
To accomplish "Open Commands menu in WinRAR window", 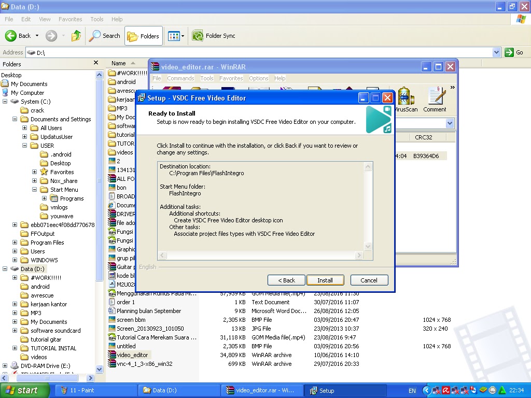I will [x=180, y=78].
